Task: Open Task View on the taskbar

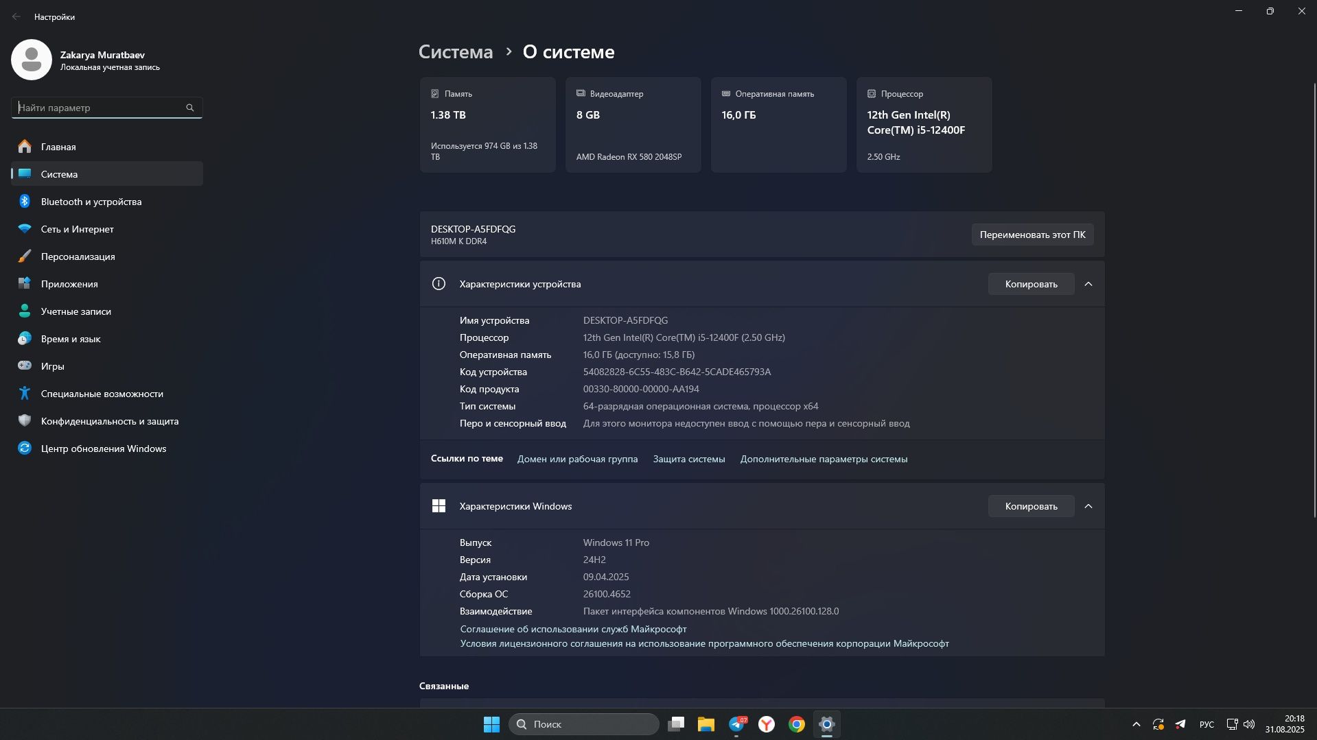Action: (676, 724)
